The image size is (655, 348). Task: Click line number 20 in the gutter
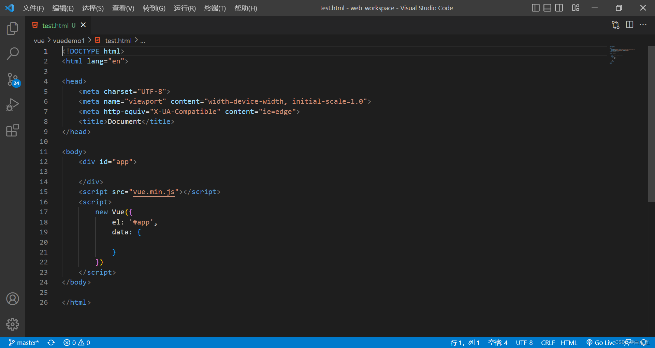click(44, 242)
